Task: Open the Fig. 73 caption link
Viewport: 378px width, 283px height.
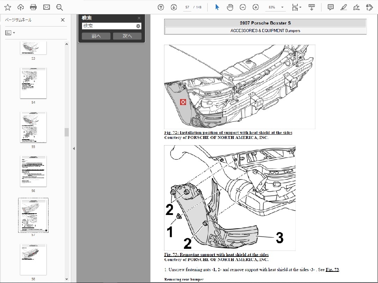Action: [x=216, y=254]
